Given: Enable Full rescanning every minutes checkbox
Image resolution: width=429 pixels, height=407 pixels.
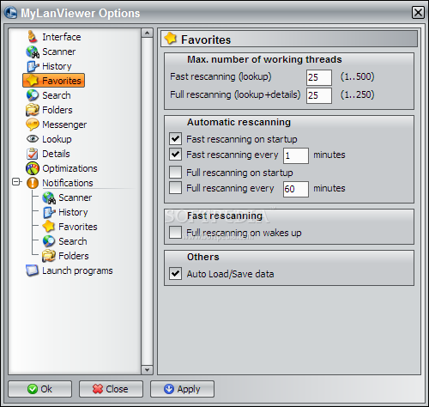Looking at the screenshot, I should pyautogui.click(x=175, y=188).
